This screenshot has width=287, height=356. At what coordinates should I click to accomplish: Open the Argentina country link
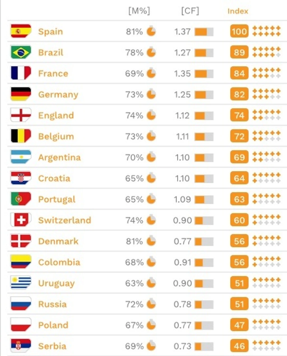[59, 157]
